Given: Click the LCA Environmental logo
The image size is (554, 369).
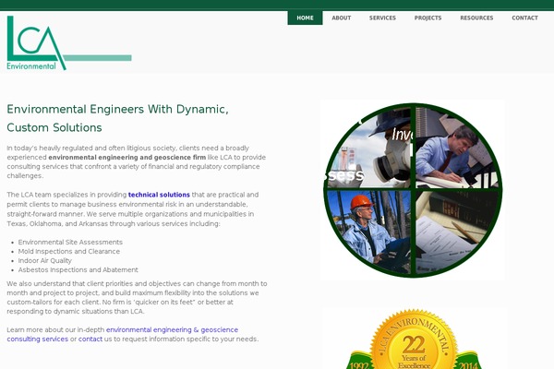Looking at the screenshot, I should point(69,42).
